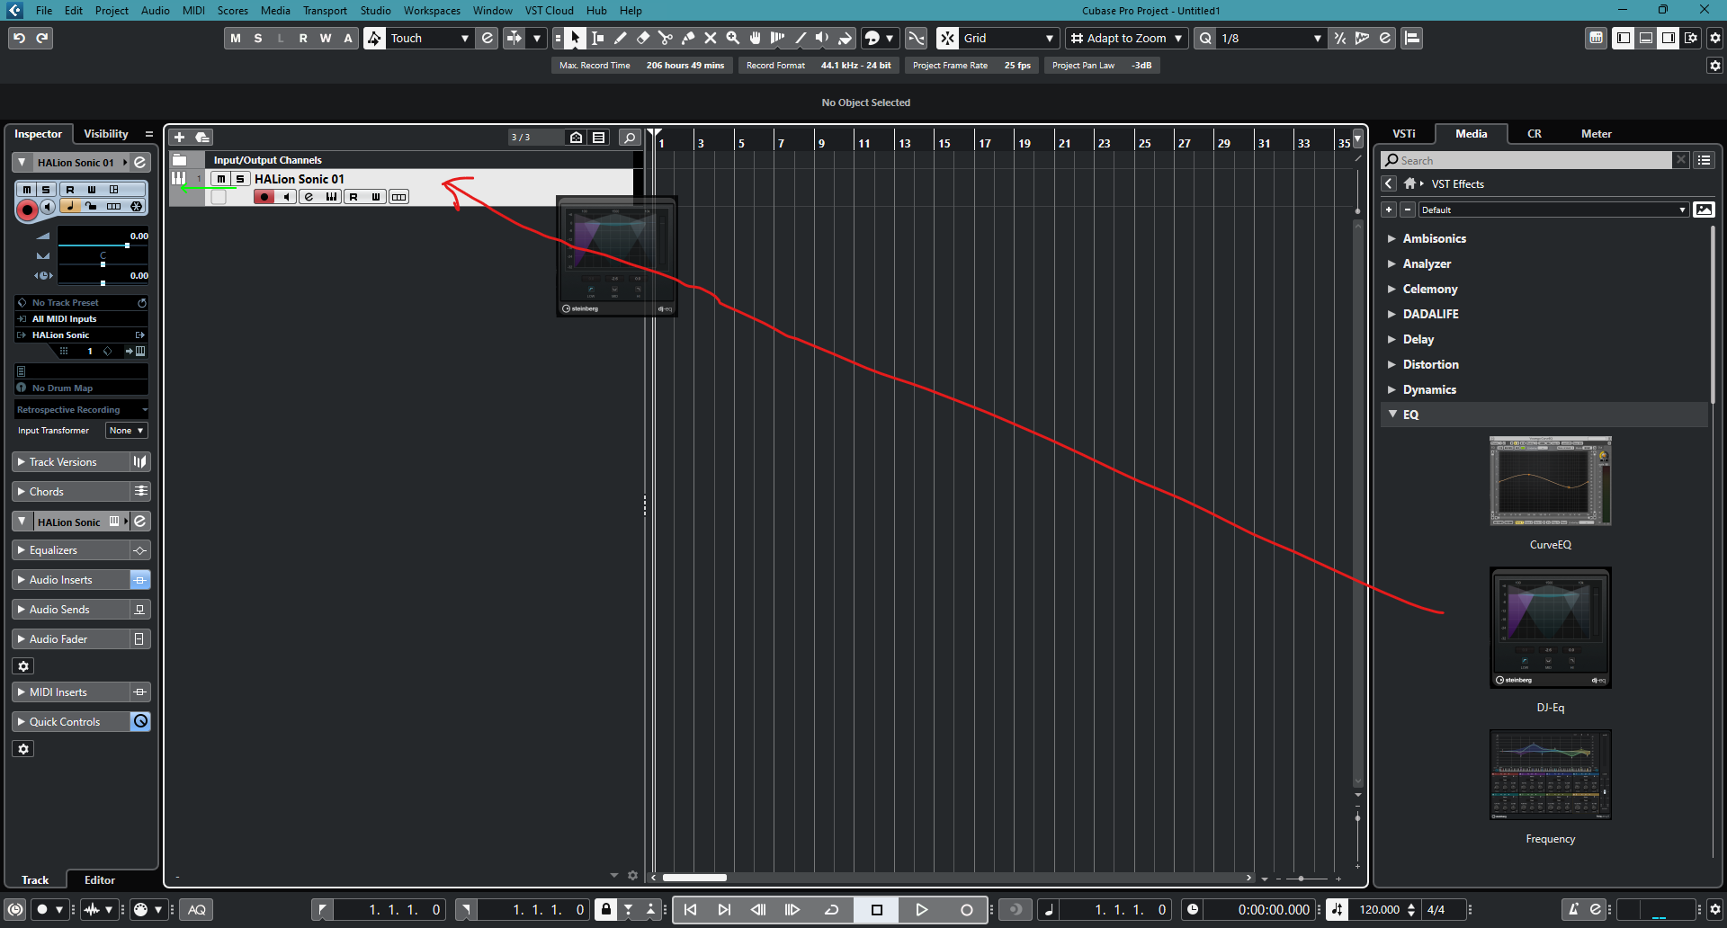Screen dimensions: 1727x928
Task: Go to previous marker in transport
Action: (690, 909)
